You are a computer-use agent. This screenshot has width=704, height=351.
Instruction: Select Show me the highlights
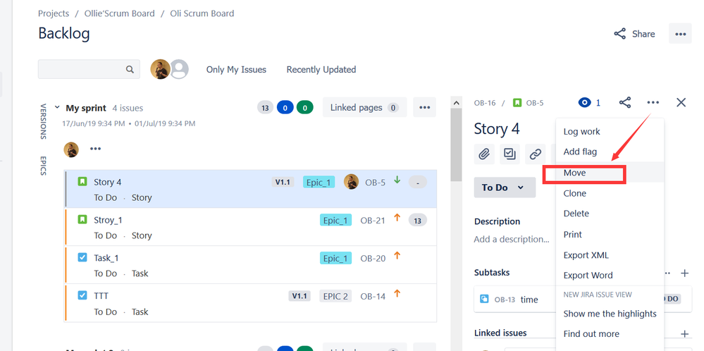[610, 314]
